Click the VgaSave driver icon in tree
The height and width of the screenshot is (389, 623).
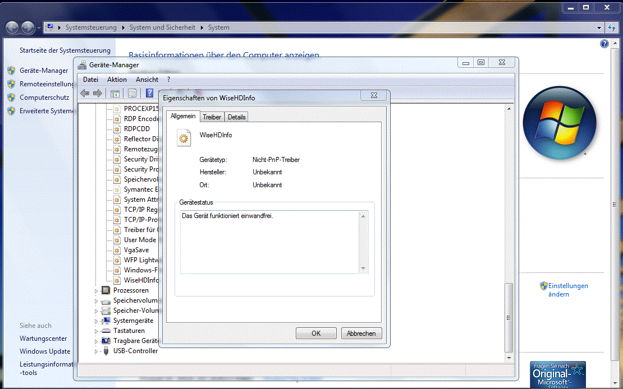117,250
